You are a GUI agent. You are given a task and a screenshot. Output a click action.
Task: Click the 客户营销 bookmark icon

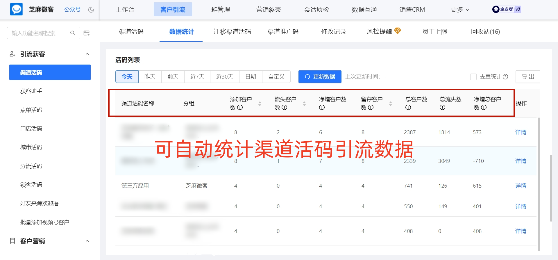[12, 241]
